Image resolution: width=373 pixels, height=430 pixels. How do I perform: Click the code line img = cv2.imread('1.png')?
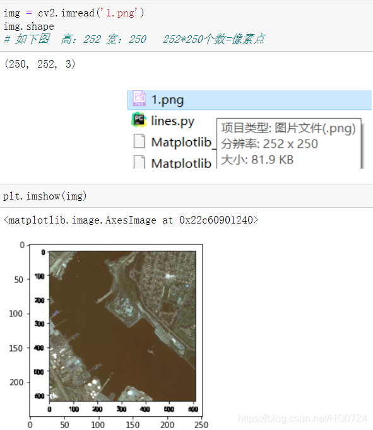coord(74,13)
